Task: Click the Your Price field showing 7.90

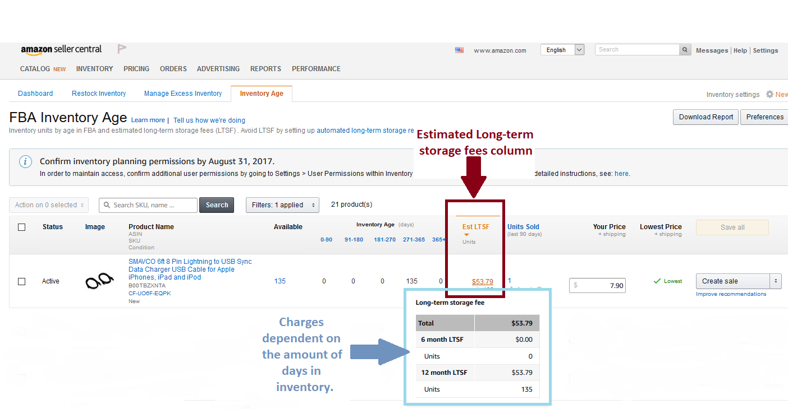Action: tap(597, 286)
